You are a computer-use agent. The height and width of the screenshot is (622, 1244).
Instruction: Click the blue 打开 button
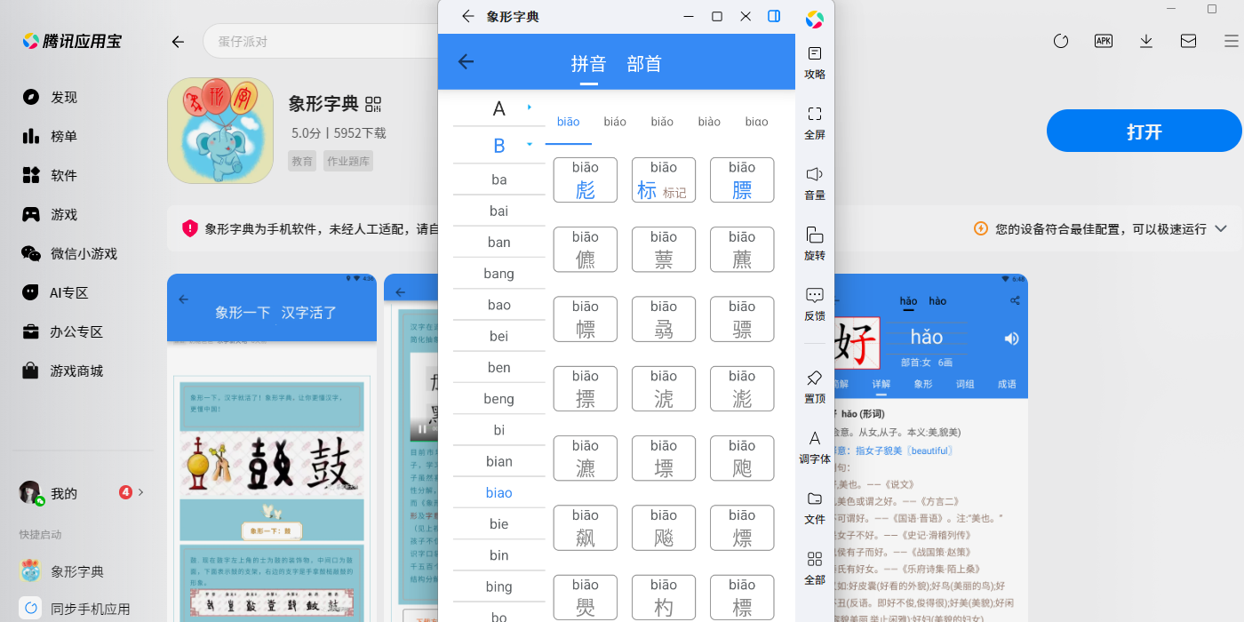[1144, 132]
